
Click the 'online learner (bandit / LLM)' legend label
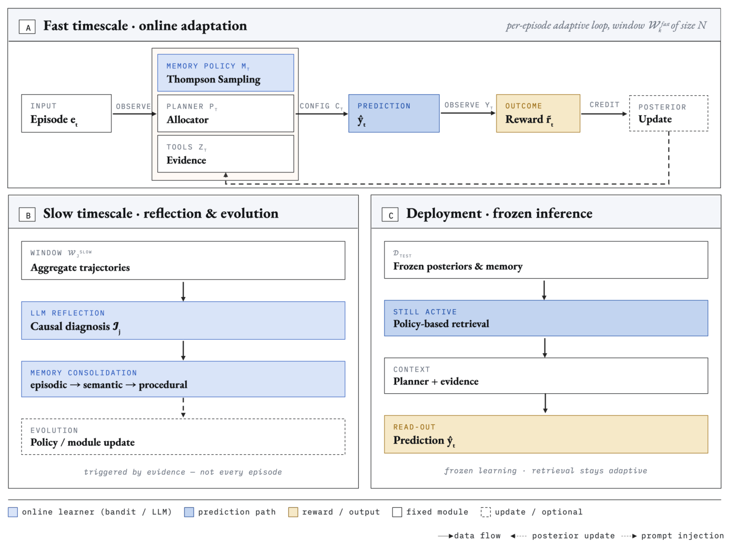tap(97, 512)
